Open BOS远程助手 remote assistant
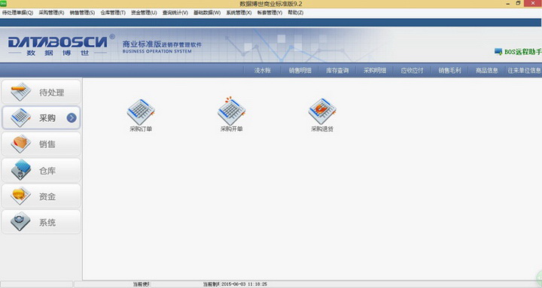 [518, 52]
